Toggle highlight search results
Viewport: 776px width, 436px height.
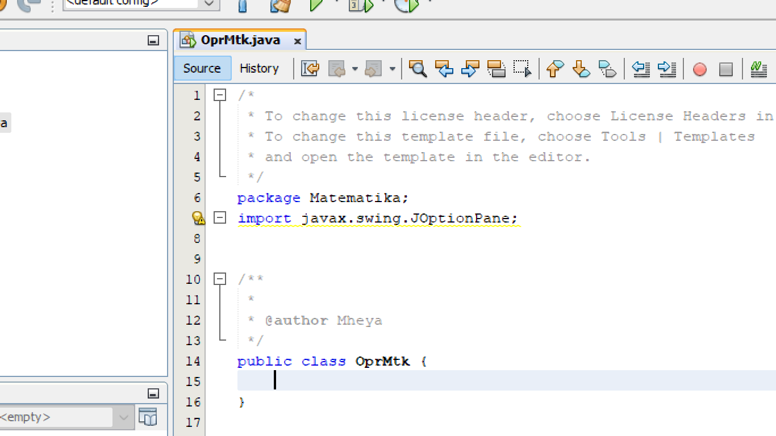point(496,69)
